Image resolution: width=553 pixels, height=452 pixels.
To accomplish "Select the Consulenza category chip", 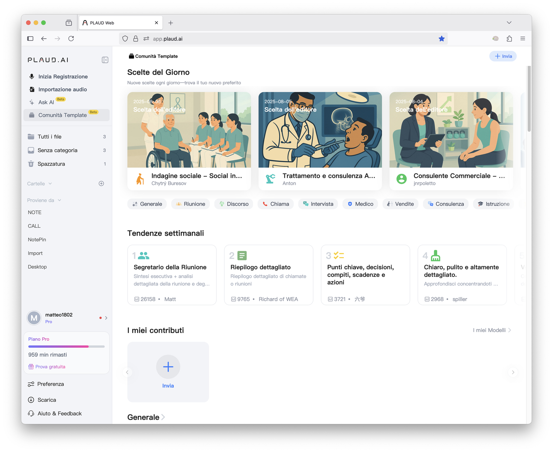I will point(446,204).
